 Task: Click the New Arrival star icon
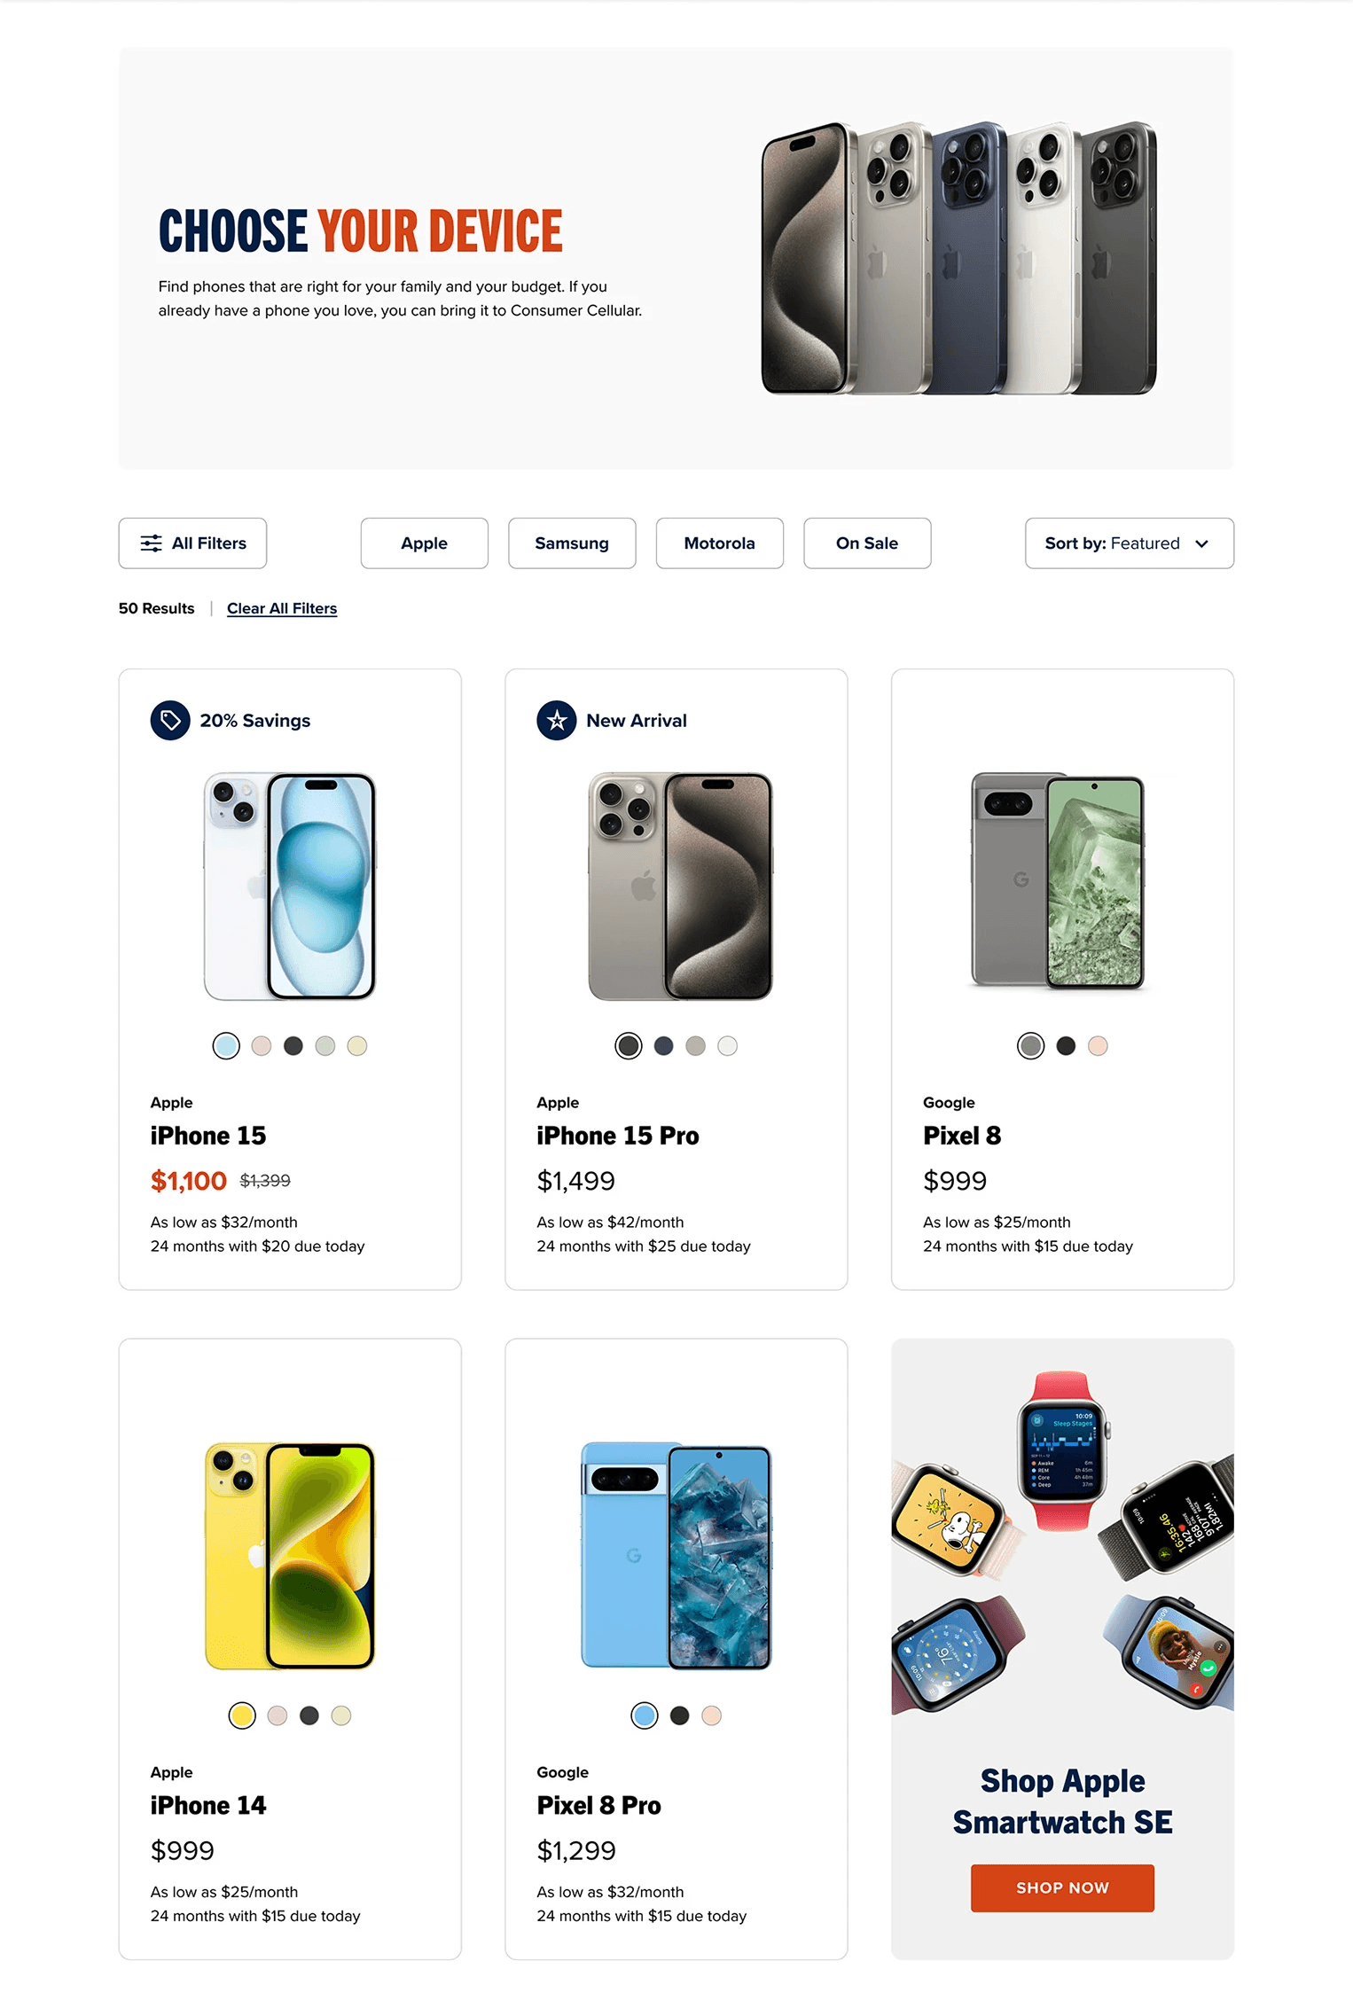(557, 721)
